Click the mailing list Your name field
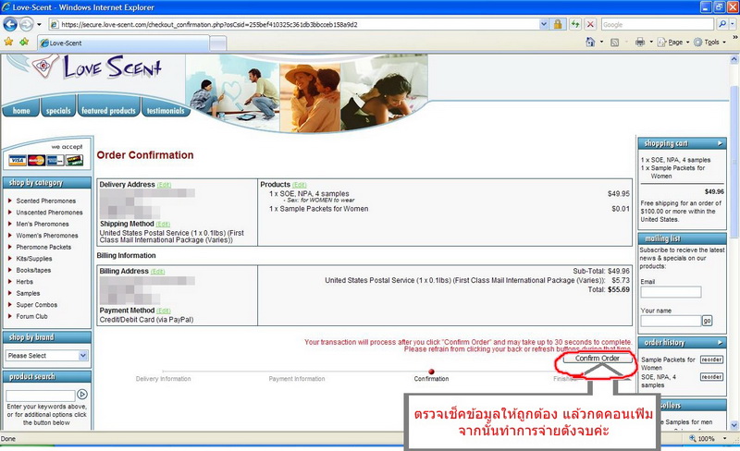Screen dimensions: 740x451 pos(671,321)
